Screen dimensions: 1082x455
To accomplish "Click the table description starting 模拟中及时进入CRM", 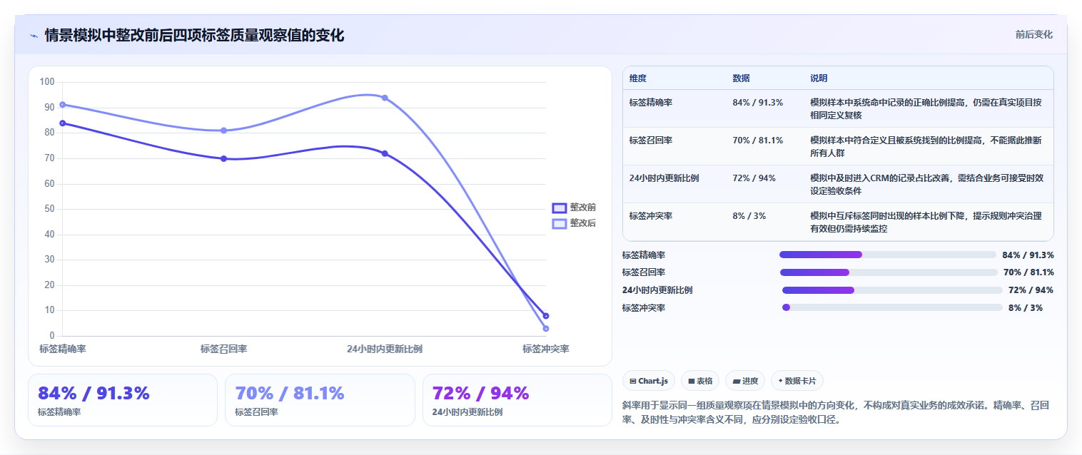I will click(926, 184).
